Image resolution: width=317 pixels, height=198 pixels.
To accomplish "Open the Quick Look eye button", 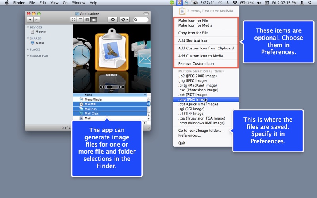I will click(113, 19).
